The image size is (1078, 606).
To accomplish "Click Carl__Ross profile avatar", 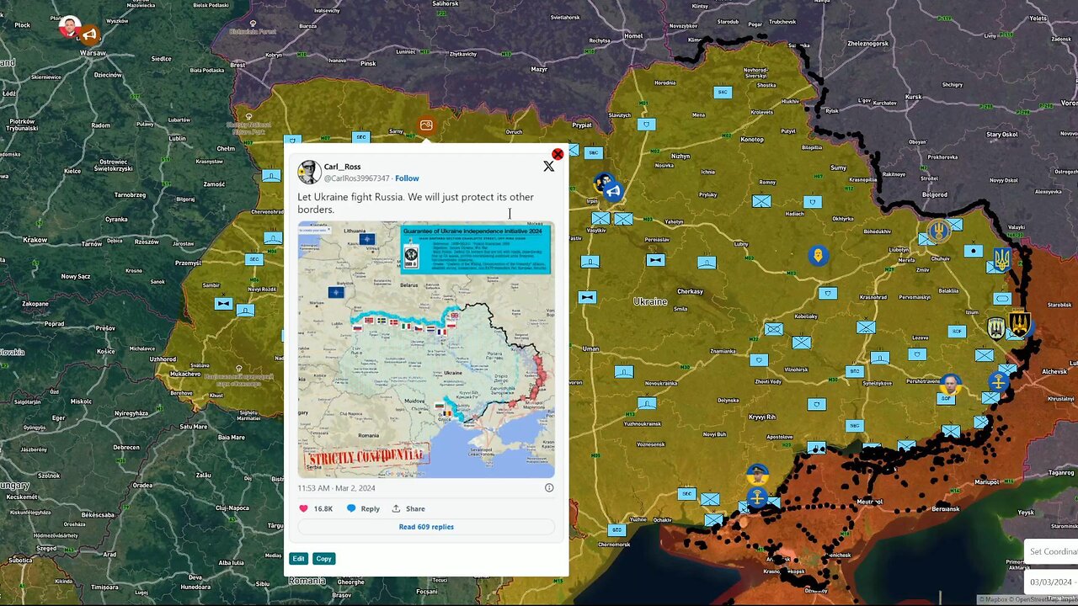I will (x=309, y=172).
